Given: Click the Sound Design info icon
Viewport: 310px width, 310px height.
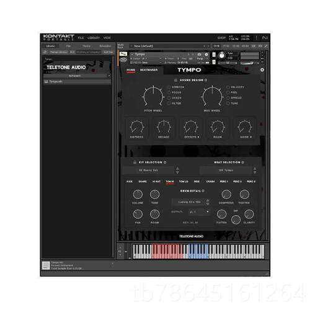Looking at the screenshot, I should 206,80.
